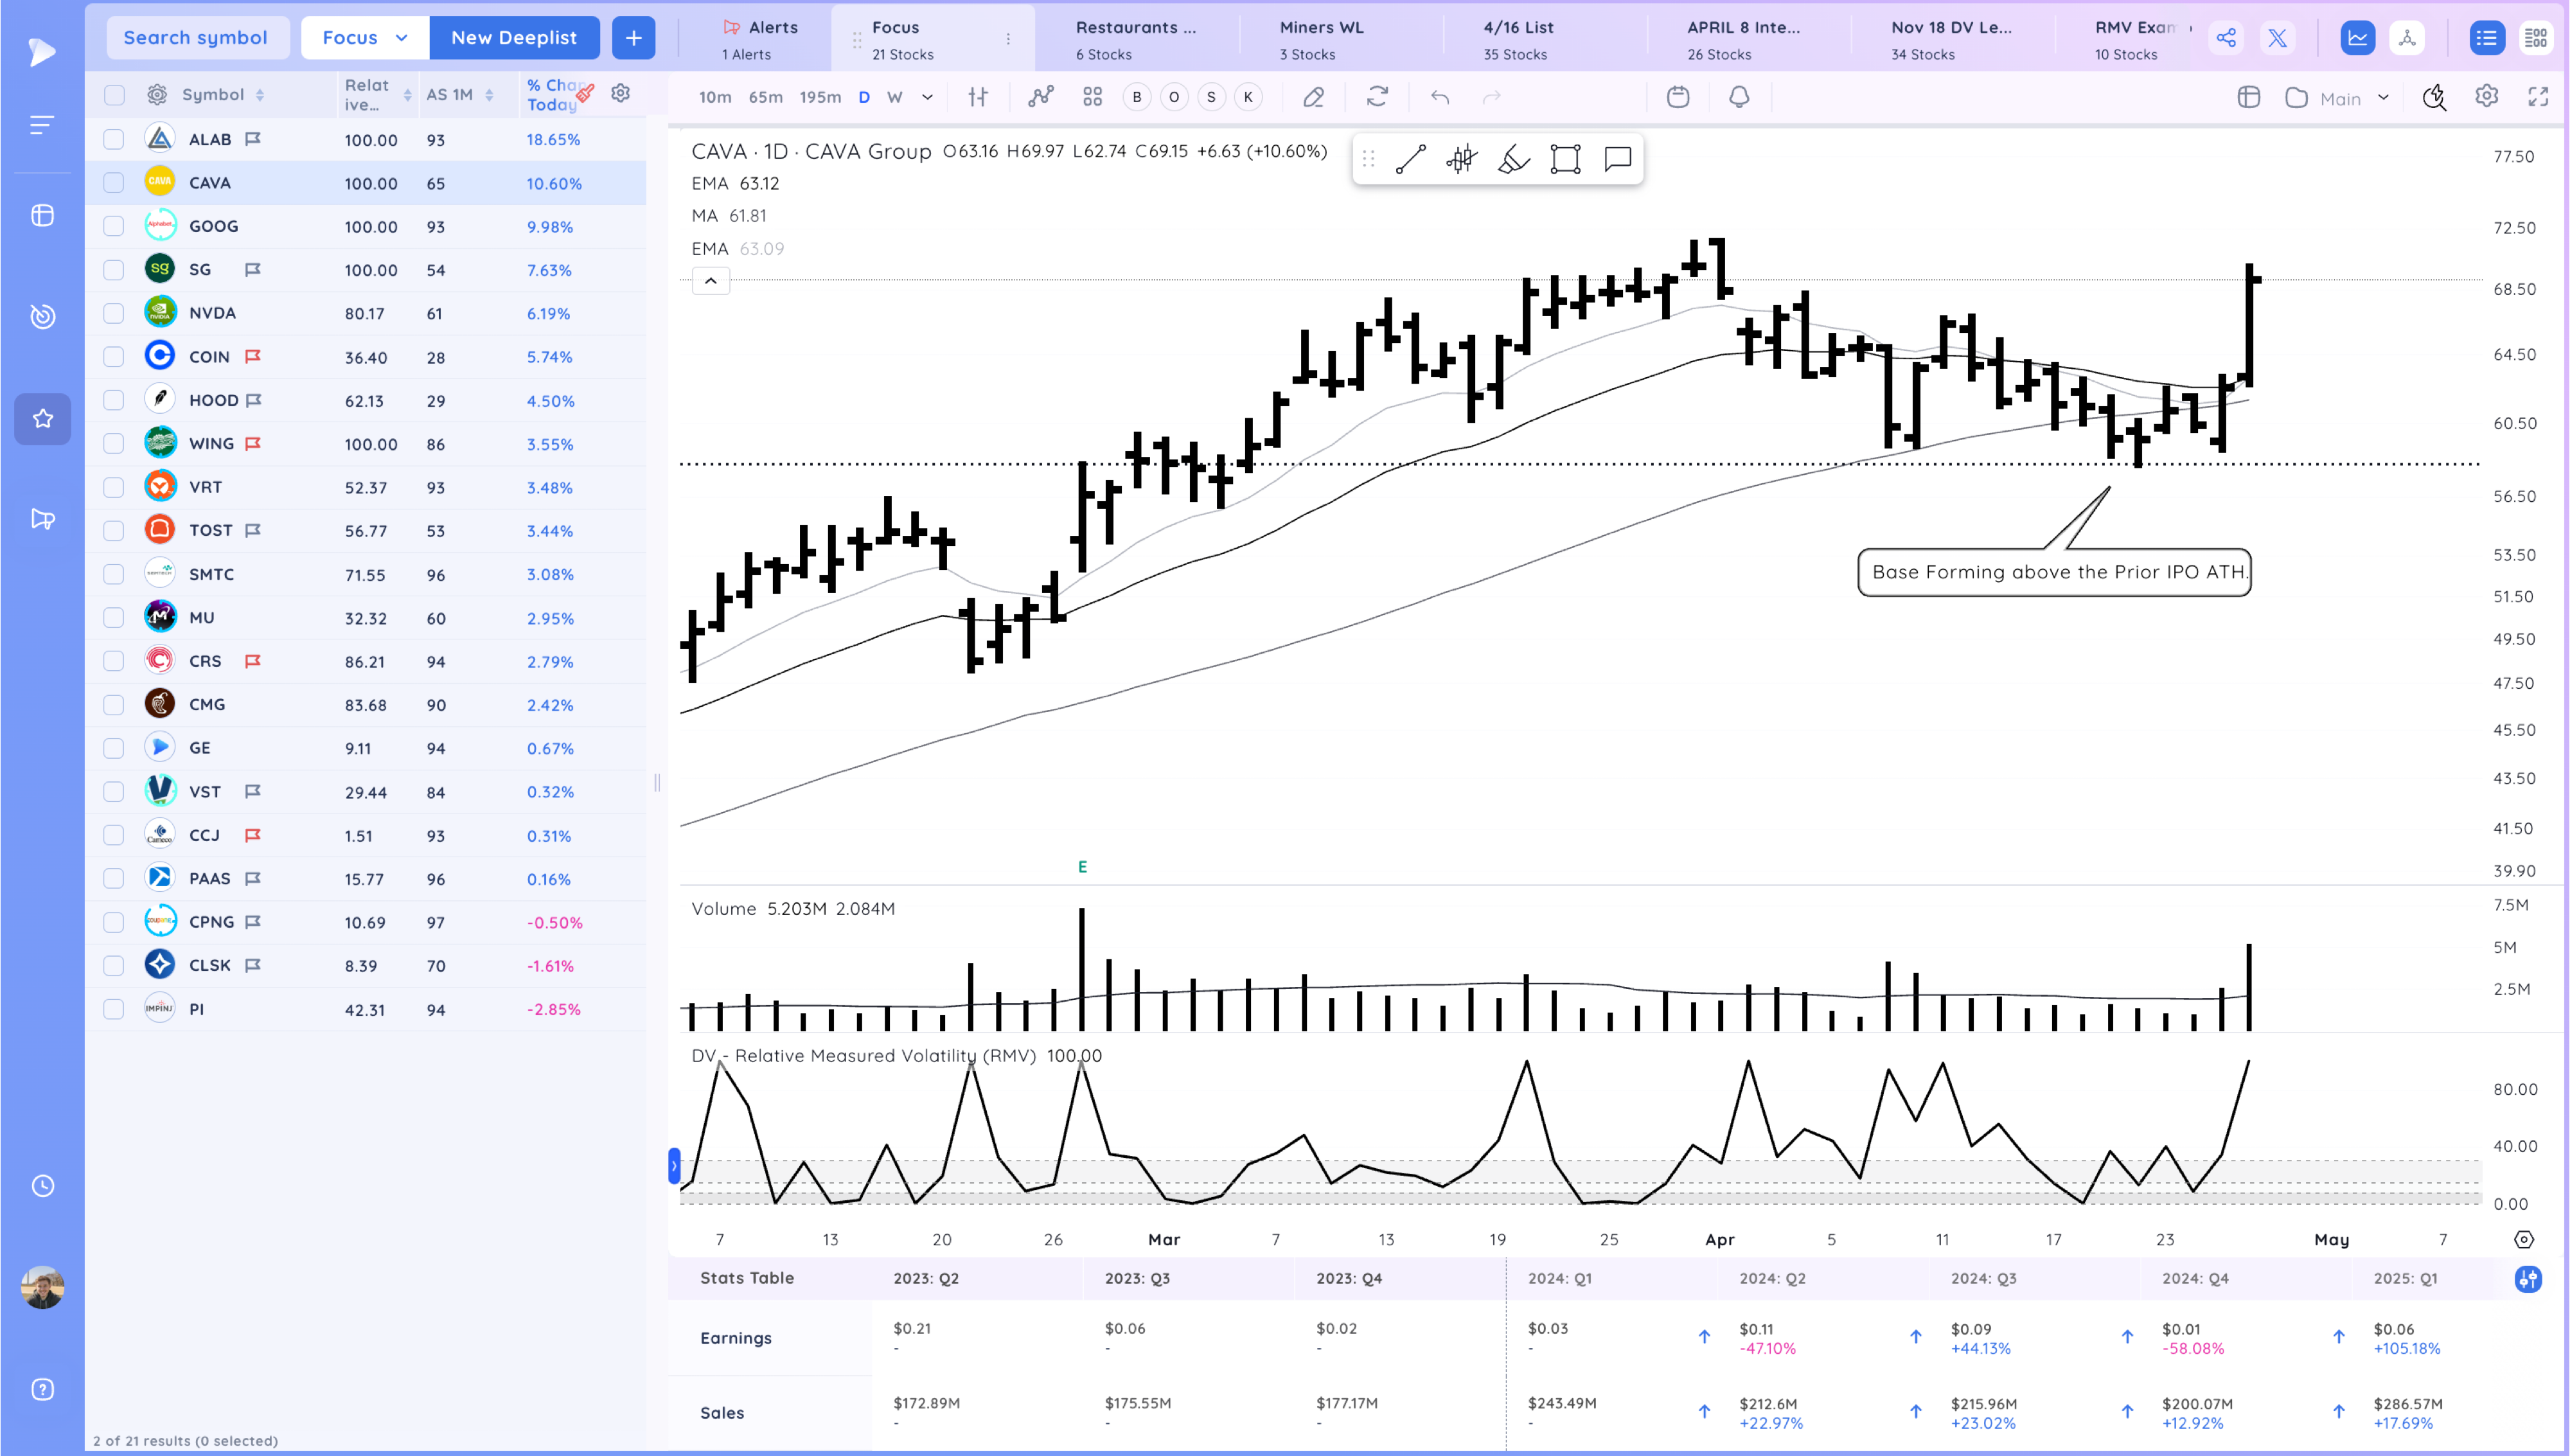Sort by Symbol column arrows
Screen dimensions: 2570x1456
pos(260,95)
